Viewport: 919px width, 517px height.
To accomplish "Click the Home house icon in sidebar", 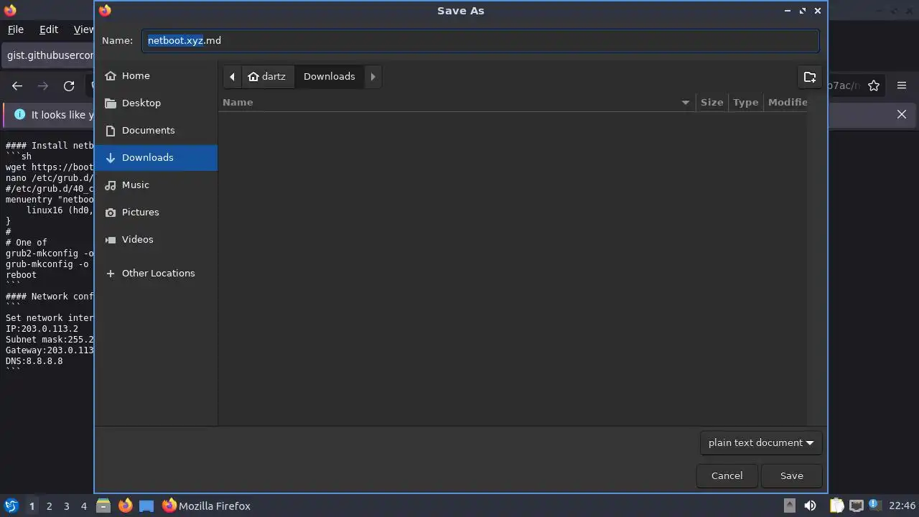I will (111, 75).
